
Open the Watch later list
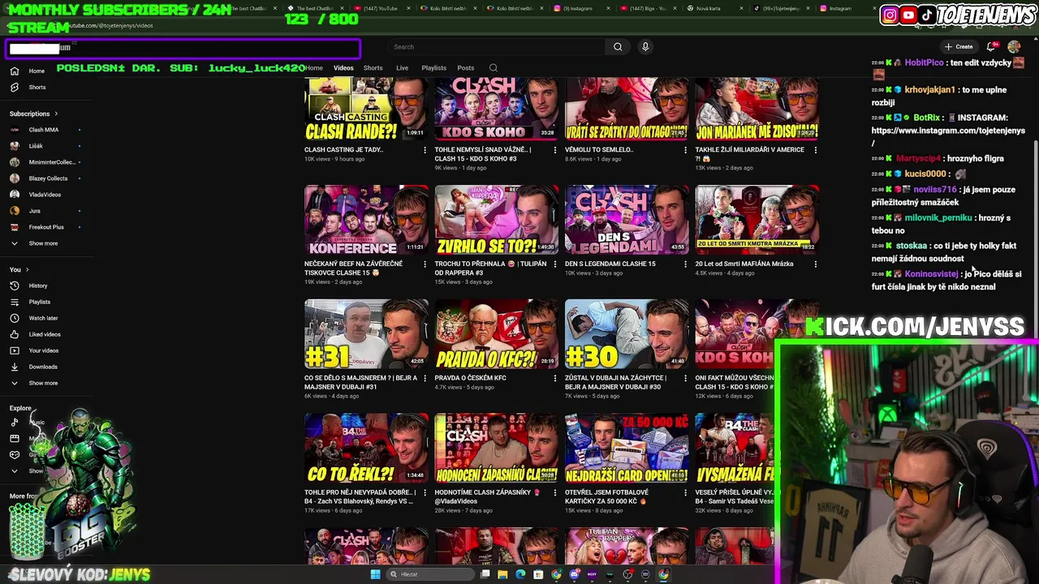(43, 318)
